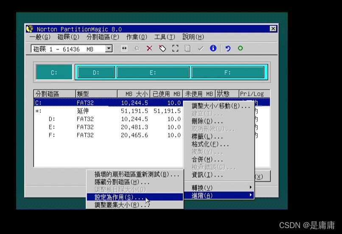The image size is (342, 234).
Task: Click 調整叢集大小(R) submenu item
Action: (x=135, y=205)
